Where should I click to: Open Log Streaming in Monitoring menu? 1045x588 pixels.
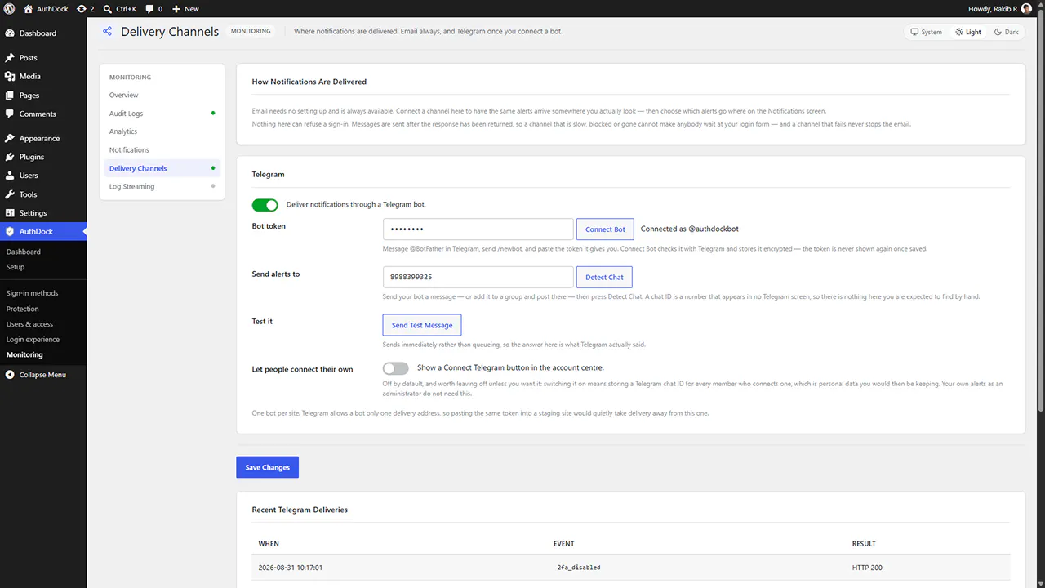(162, 186)
